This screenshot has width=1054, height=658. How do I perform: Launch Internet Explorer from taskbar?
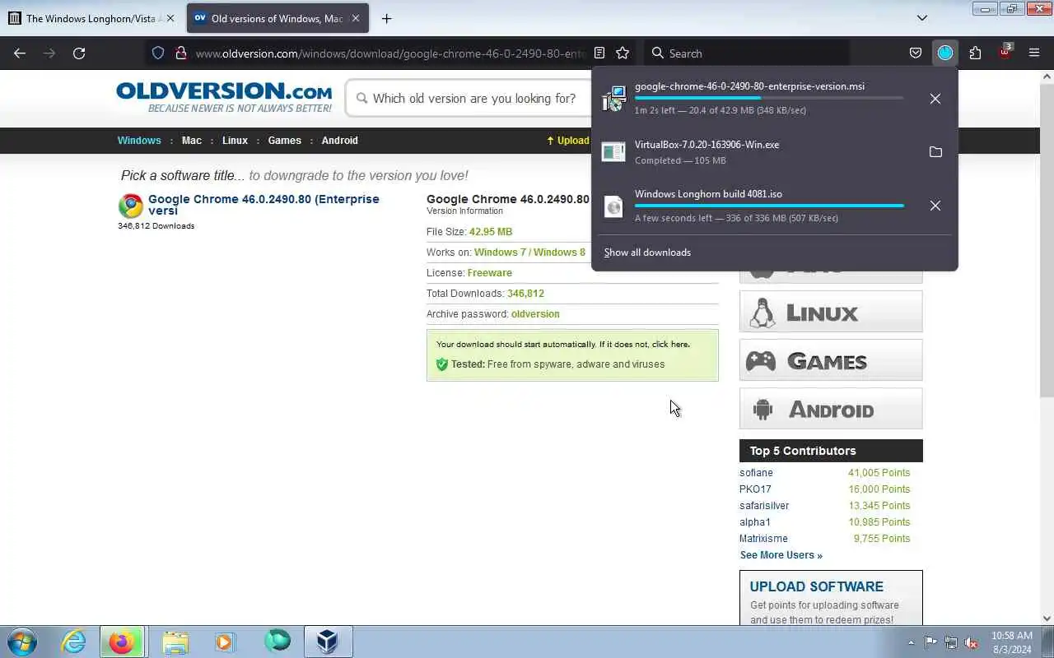tap(74, 642)
